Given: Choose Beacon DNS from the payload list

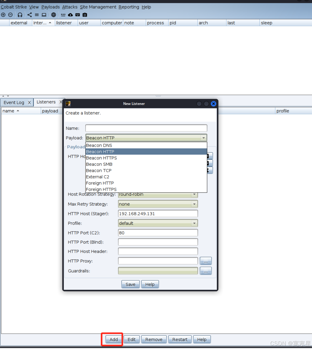Looking at the screenshot, I should coord(146,145).
